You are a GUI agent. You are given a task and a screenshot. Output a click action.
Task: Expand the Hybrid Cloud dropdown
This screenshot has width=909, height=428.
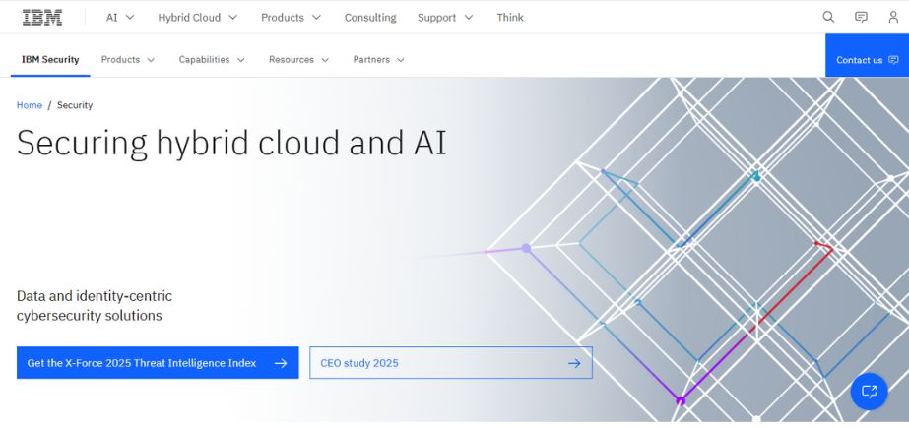197,17
